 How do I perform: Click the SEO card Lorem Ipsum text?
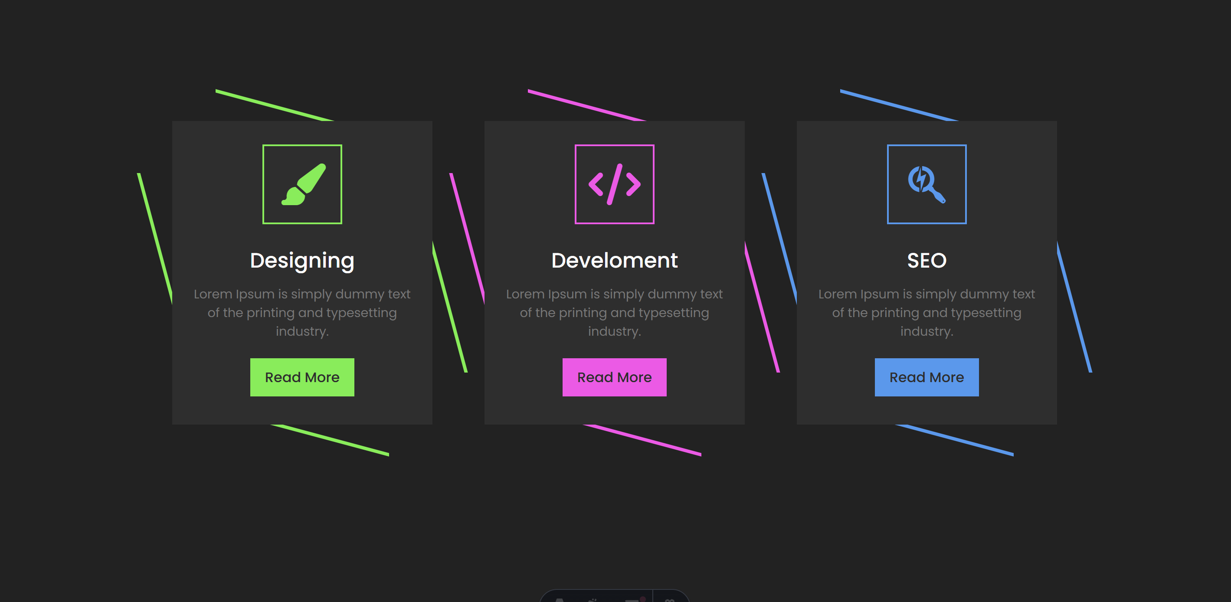926,312
